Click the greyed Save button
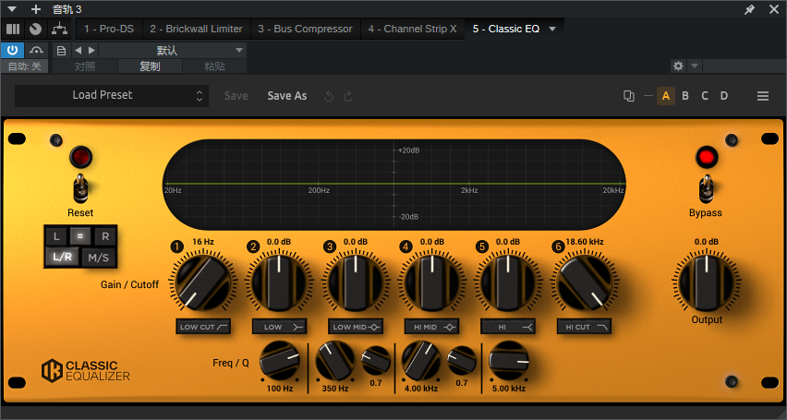The image size is (787, 420). pyautogui.click(x=236, y=96)
